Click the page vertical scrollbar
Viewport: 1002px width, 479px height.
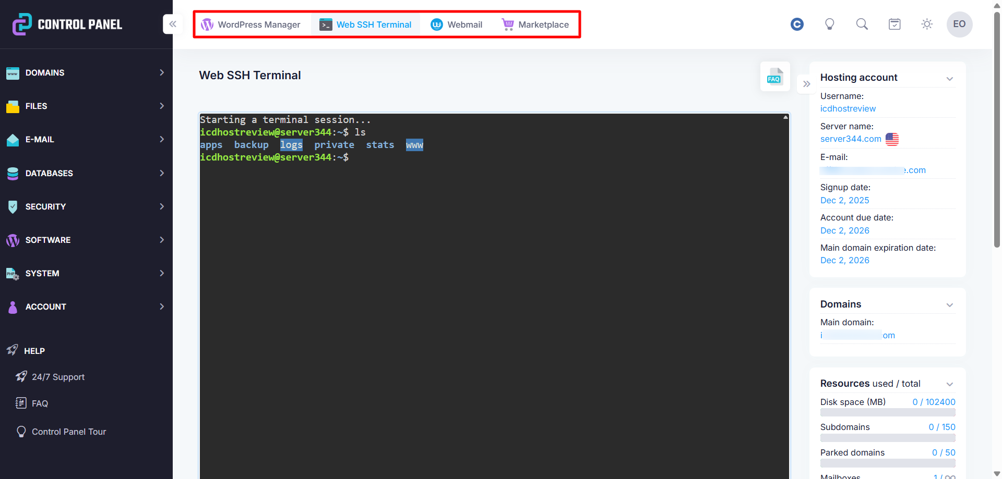tap(997, 129)
